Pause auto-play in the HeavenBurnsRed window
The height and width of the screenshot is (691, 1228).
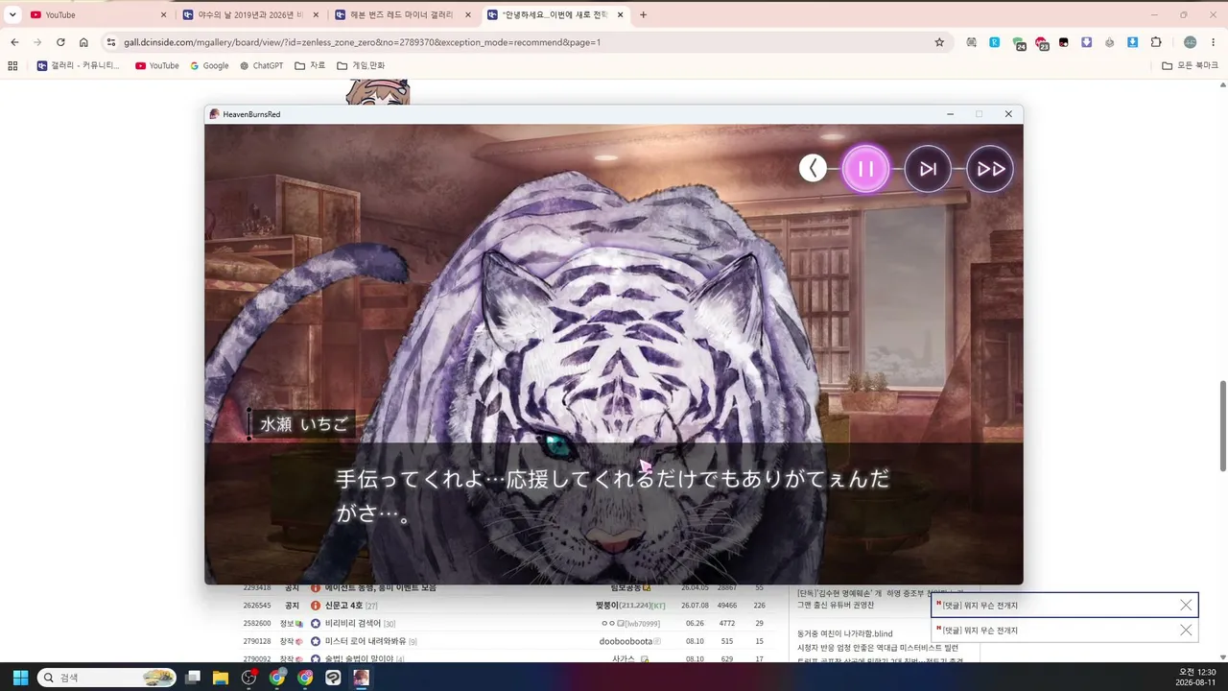coord(865,169)
